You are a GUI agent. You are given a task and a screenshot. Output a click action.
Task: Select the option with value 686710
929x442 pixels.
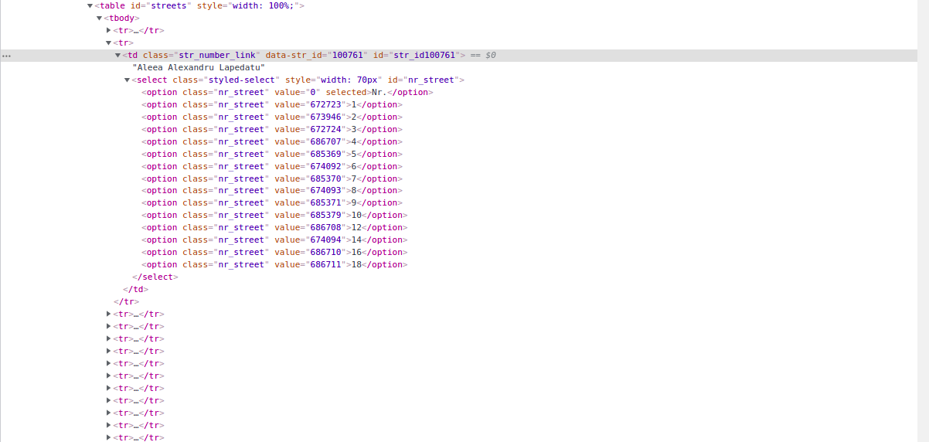pyautogui.click(x=274, y=252)
